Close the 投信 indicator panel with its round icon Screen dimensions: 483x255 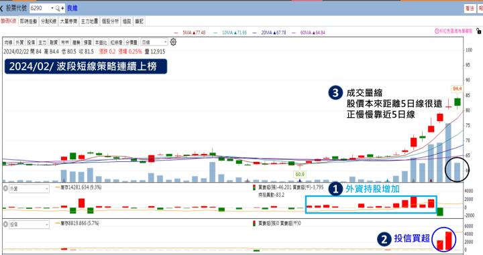coord(5,224)
